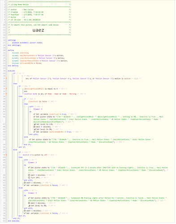Click clock icon on line 67 Wait 1 minutes

pos(25,183)
